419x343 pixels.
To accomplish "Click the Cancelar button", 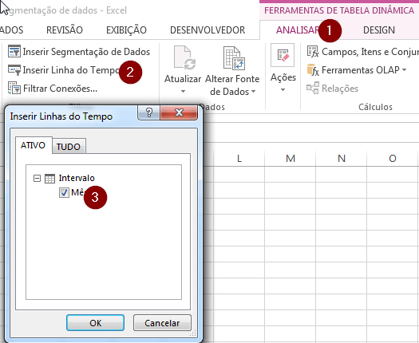I will [x=162, y=323].
